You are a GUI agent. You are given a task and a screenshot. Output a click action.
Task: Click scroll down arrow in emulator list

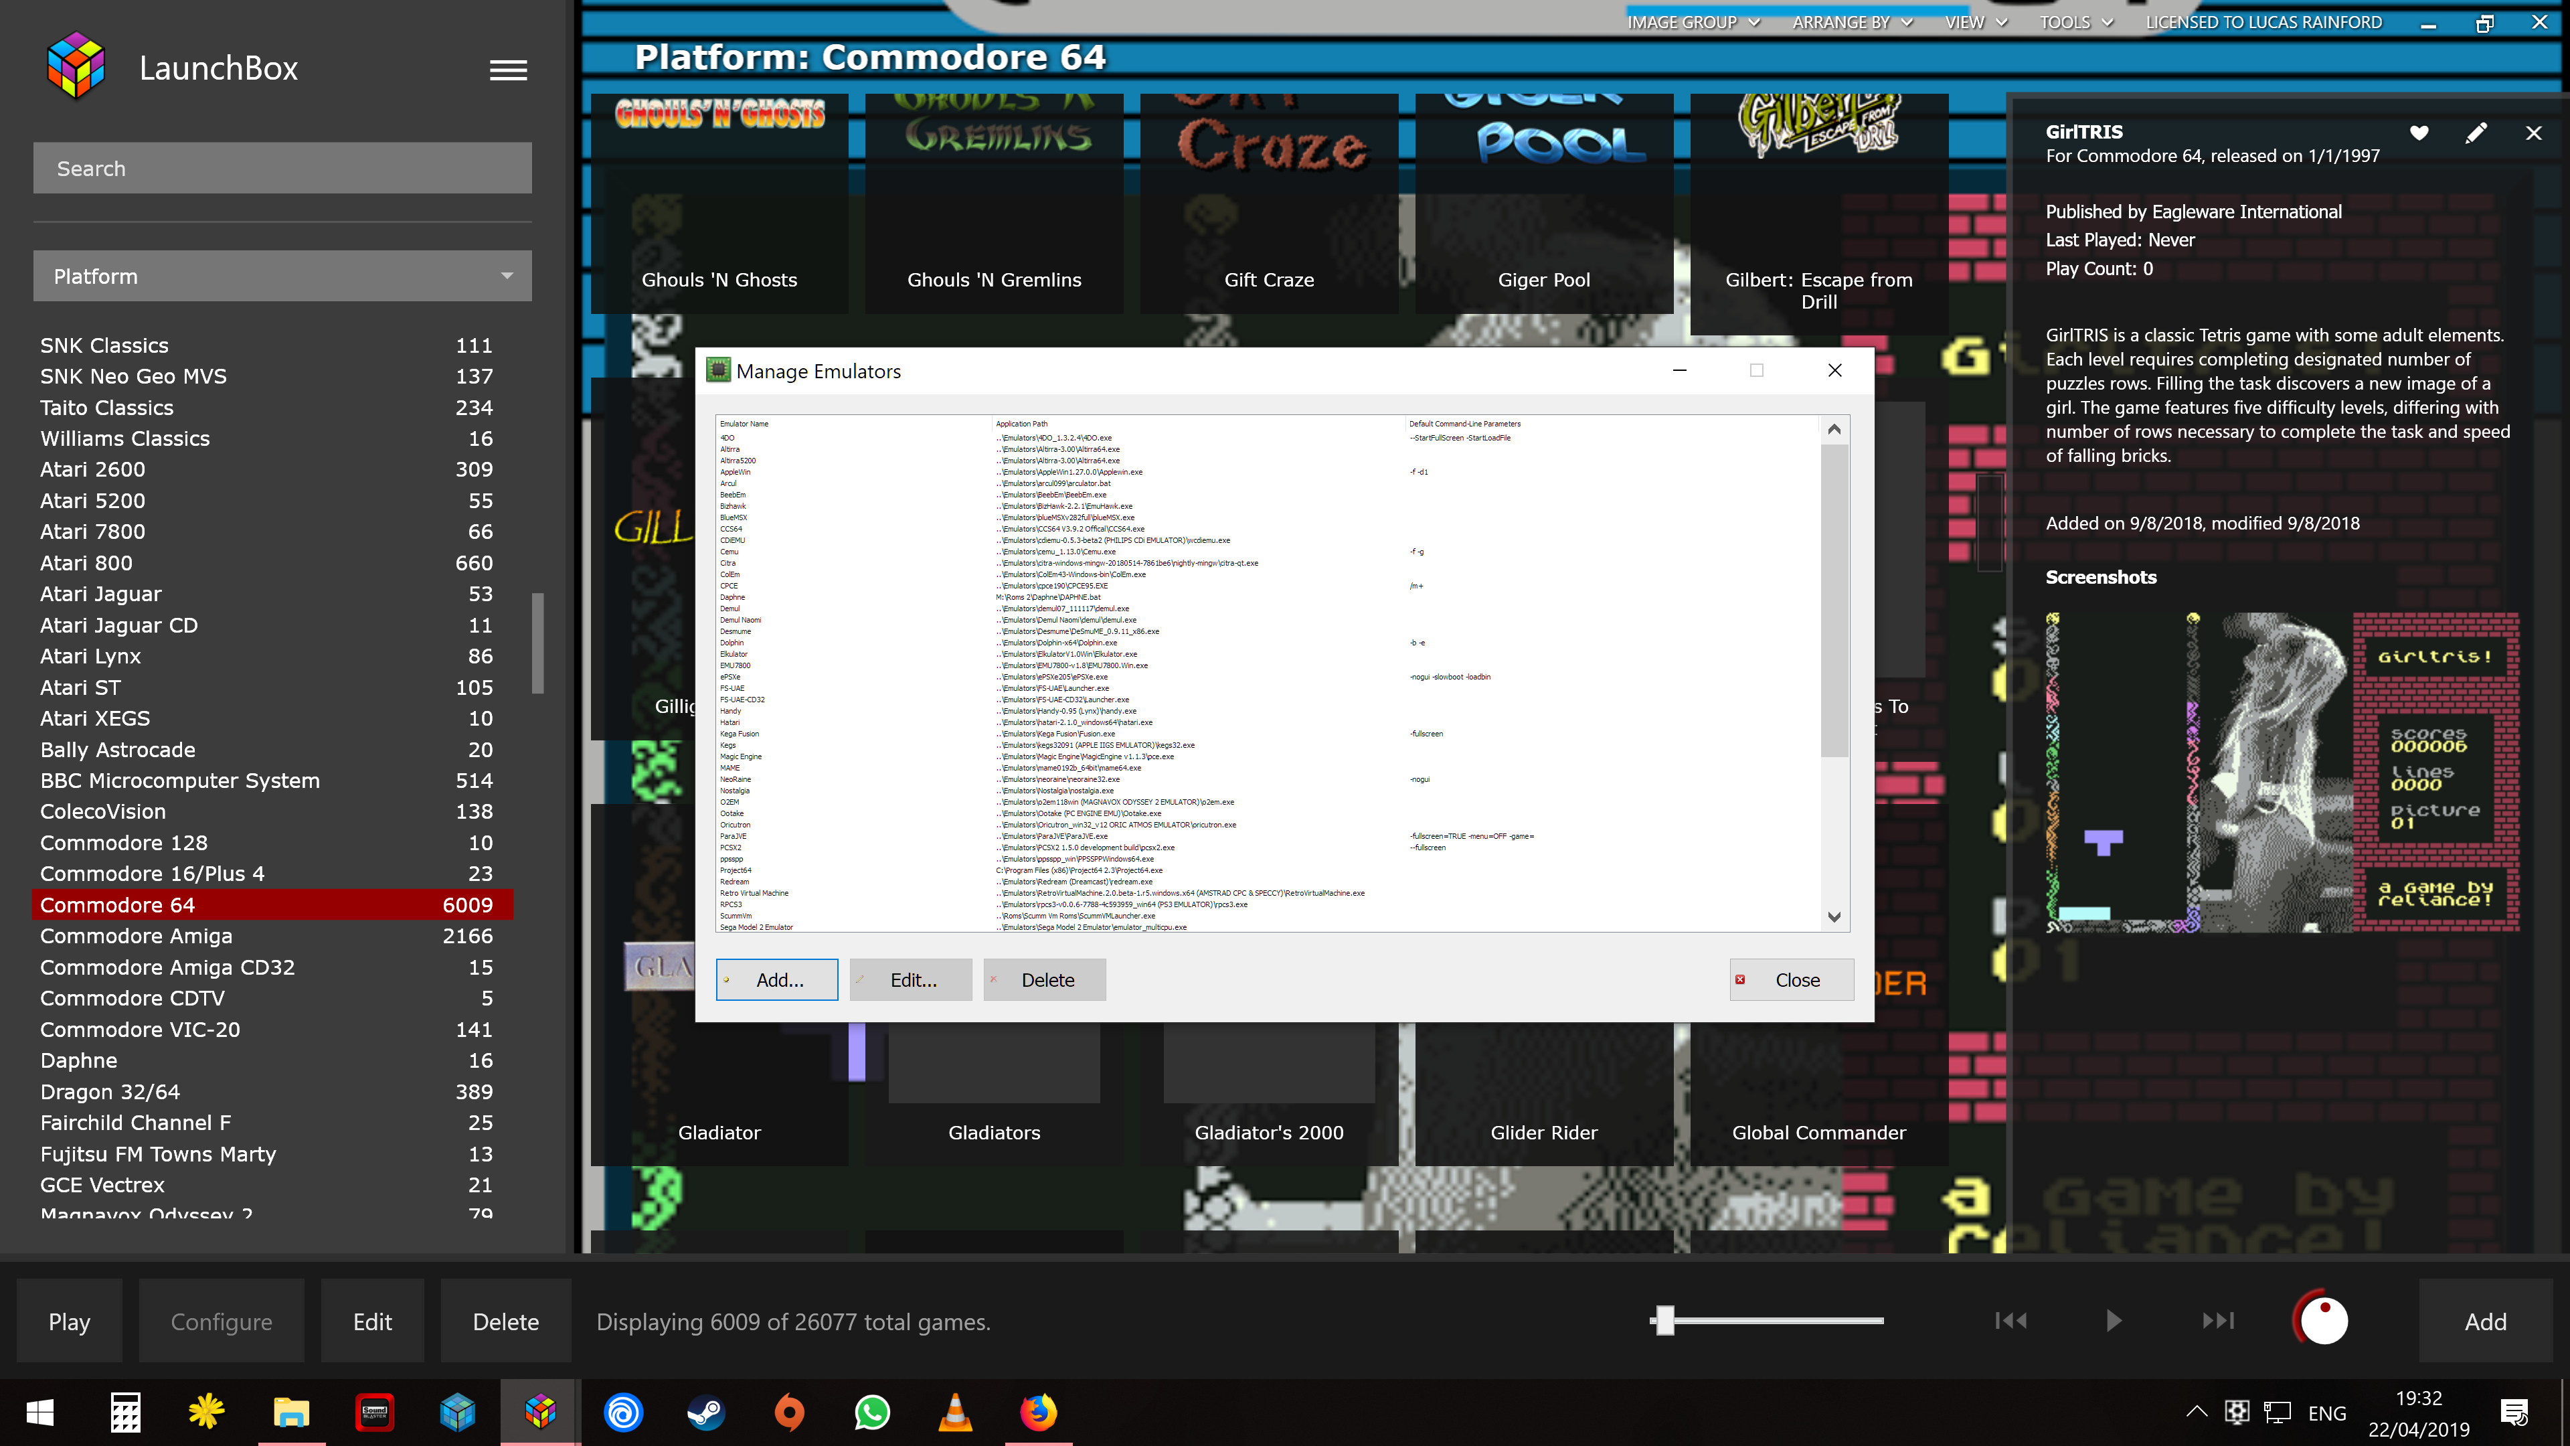pos(1834,916)
